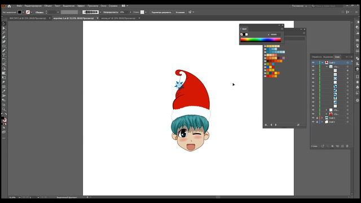Select the Direct Selection tool
Viewport: 361px width, 203px height.
(x=4, y=28)
